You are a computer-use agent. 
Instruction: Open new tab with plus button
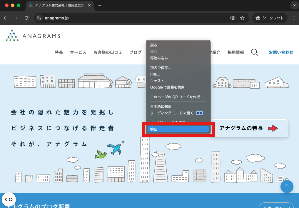pyautogui.click(x=100, y=5)
